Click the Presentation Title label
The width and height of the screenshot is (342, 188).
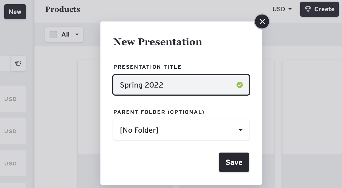tap(147, 67)
